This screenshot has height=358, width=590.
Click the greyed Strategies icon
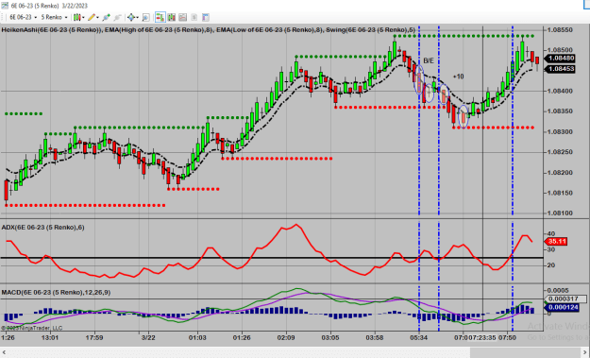[x=194, y=17]
